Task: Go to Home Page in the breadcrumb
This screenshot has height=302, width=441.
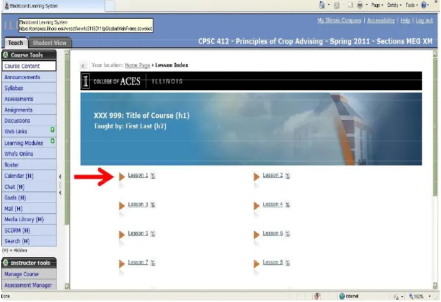Action: [x=138, y=65]
